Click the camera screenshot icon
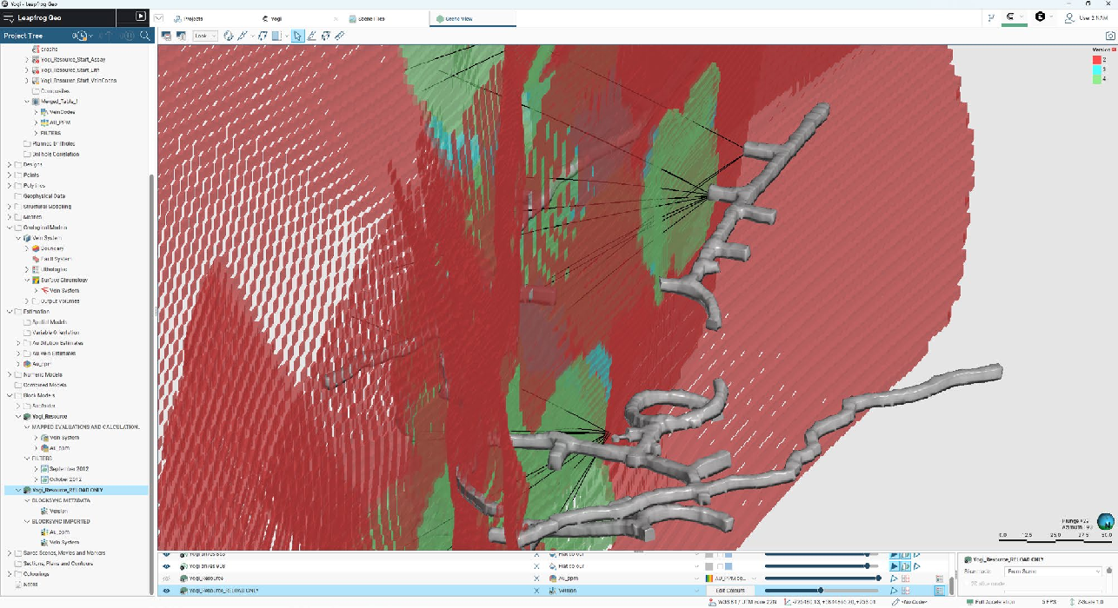The image size is (1118, 608). click(x=1109, y=36)
